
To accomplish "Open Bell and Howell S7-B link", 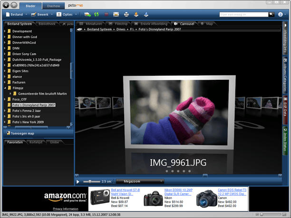I will [125, 192].
